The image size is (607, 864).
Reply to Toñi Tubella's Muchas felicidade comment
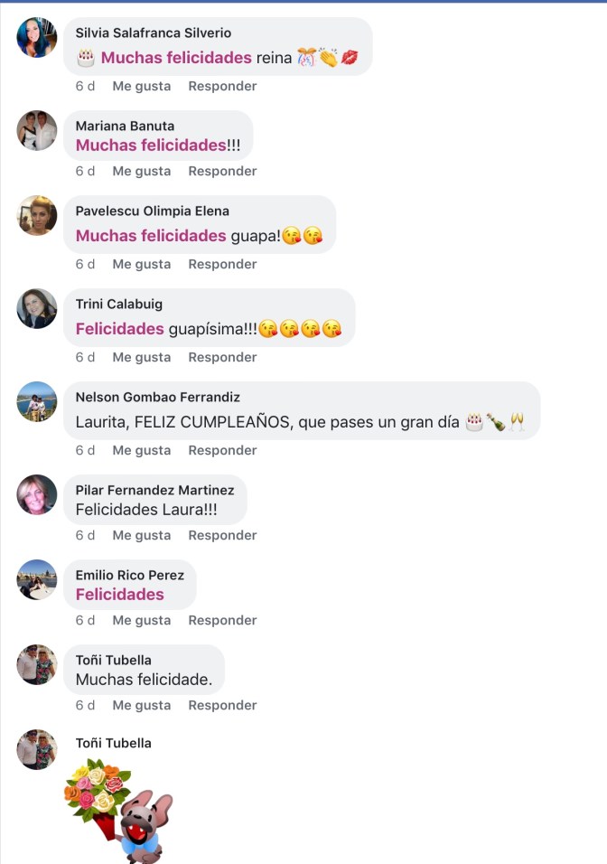click(222, 705)
